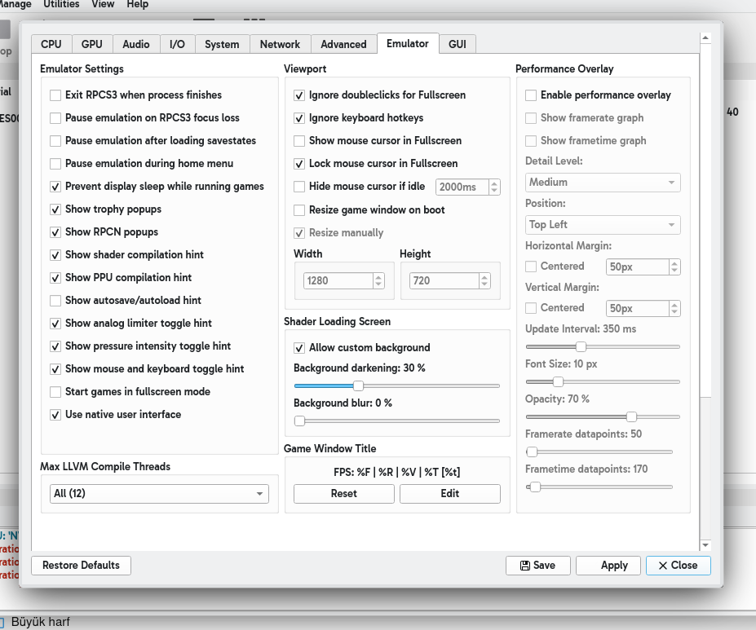Open the Detail Level Medium dropdown
Viewport: 756px width, 630px height.
(x=603, y=183)
